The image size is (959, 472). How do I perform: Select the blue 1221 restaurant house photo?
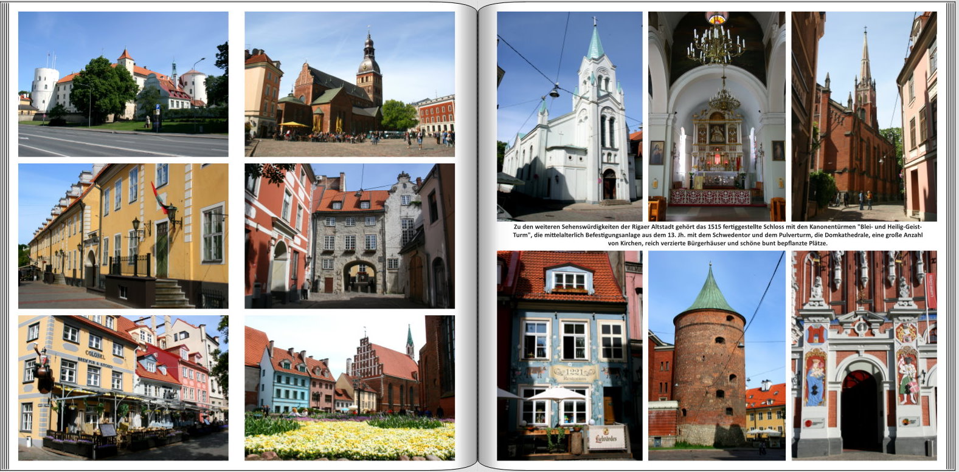click(569, 355)
